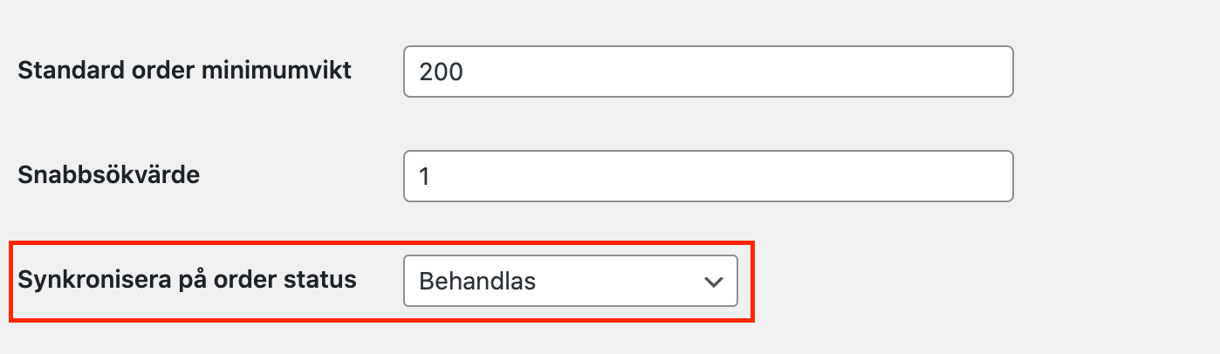Click the Synkronisera på order status label

[x=187, y=280]
